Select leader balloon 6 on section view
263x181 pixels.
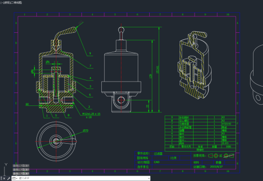[90, 95]
